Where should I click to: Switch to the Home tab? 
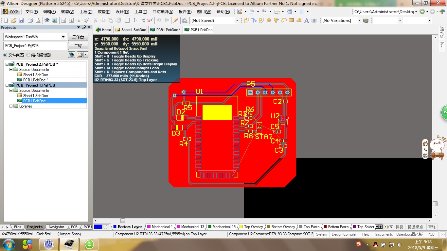coord(103,30)
